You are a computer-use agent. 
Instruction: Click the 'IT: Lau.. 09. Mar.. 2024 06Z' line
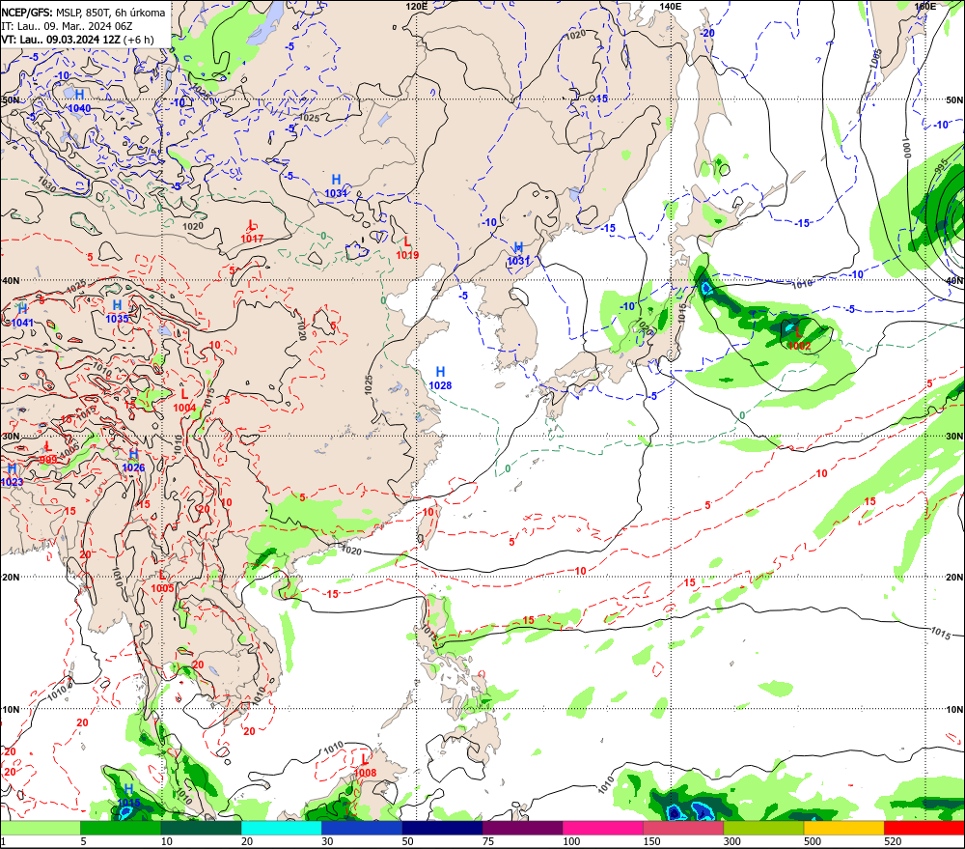coord(67,26)
